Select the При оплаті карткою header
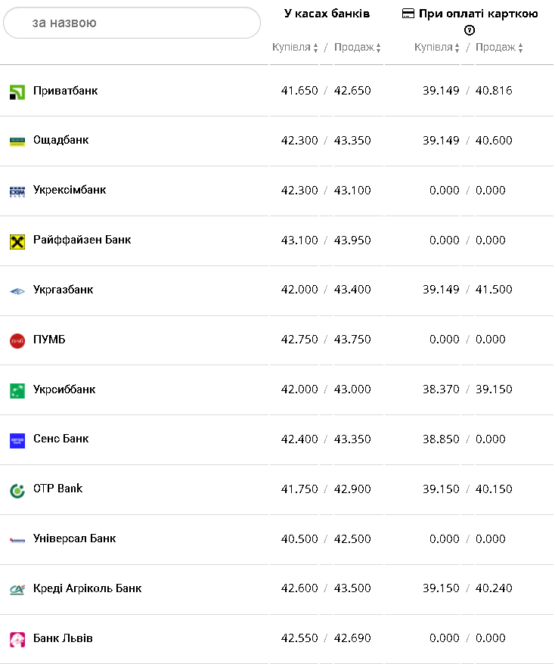This screenshot has width=555, height=664. coord(478,14)
